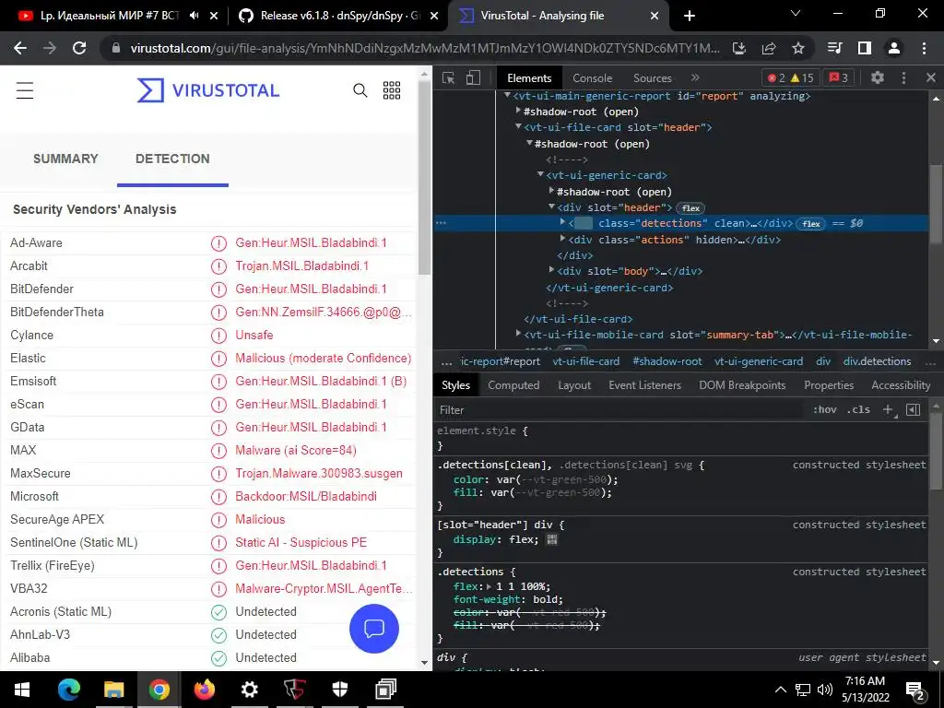
Task: Open the Console tab in DevTools
Action: [593, 77]
